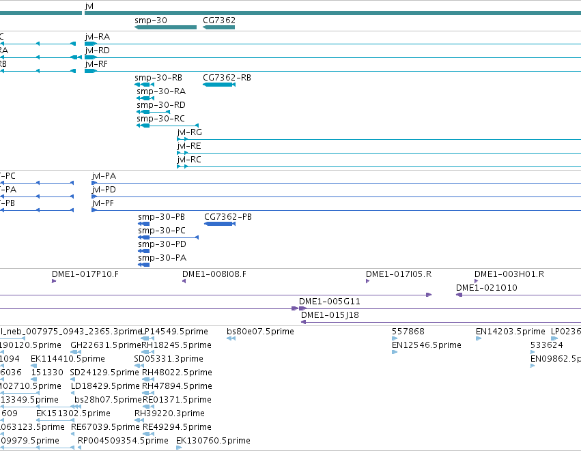The image size is (581, 451).
Task: Click the smp-30 gene label
Action: pos(151,20)
